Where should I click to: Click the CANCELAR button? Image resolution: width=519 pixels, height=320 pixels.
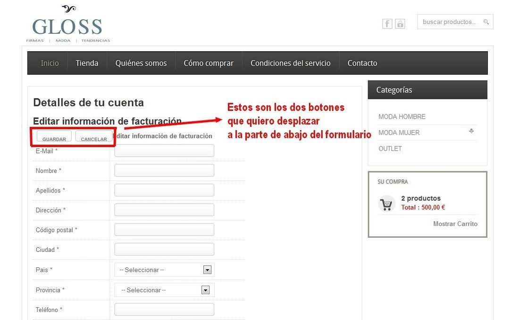94,136
